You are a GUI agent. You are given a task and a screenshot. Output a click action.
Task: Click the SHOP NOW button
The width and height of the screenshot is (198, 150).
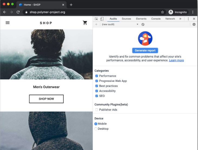(46, 99)
